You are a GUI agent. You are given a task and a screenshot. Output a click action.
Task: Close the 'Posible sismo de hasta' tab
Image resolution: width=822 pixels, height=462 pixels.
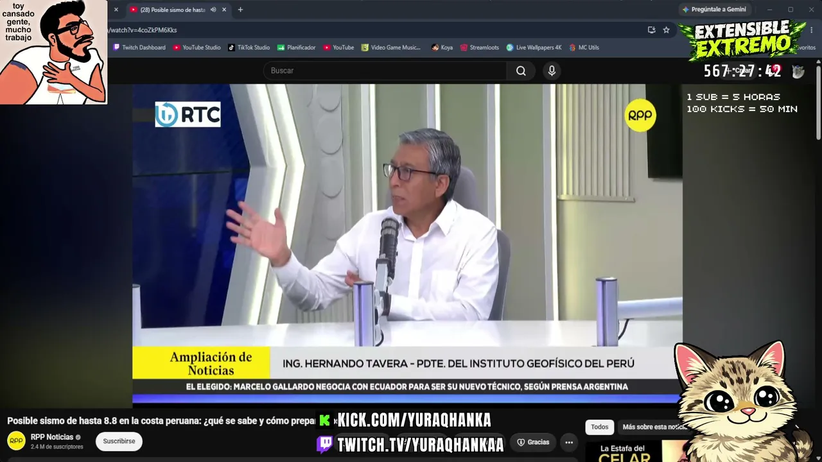pos(224,10)
